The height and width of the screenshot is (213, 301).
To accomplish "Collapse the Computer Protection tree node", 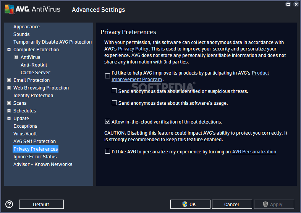I will [x=9, y=50].
